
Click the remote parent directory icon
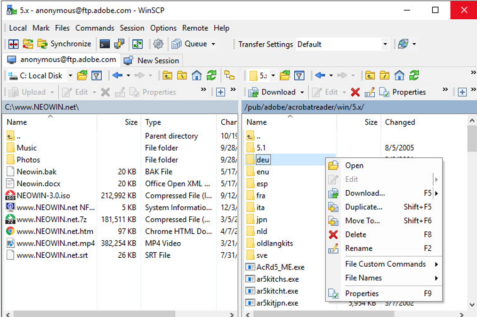[370, 75]
